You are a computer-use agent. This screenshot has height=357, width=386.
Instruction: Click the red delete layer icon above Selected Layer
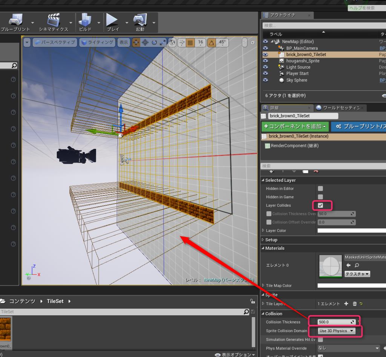(x=316, y=171)
